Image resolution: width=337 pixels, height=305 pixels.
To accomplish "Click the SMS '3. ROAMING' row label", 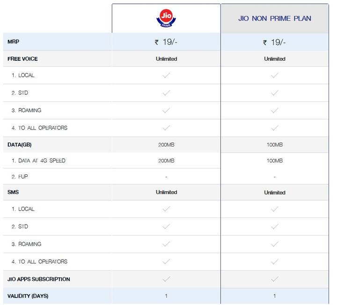I will (x=26, y=244).
